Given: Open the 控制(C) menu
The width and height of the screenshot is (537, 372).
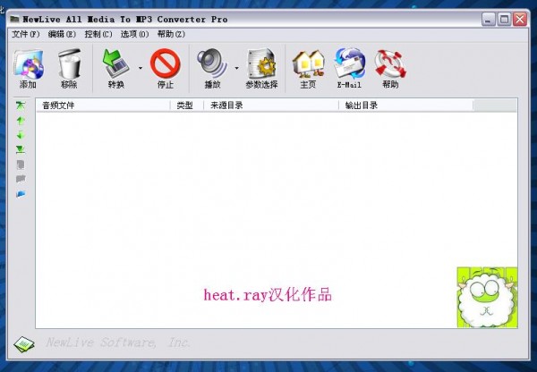Looking at the screenshot, I should (x=98, y=34).
